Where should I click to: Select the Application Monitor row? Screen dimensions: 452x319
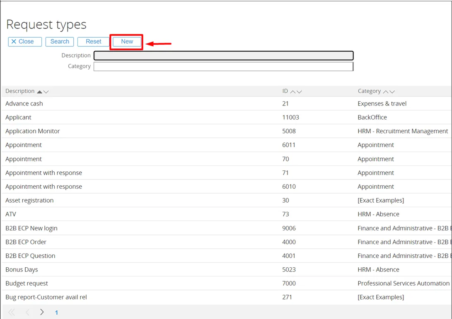click(33, 131)
